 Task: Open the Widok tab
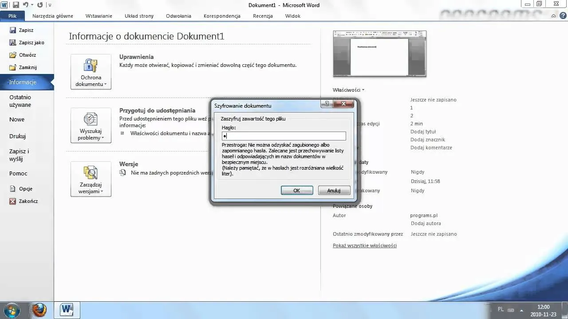point(293,16)
